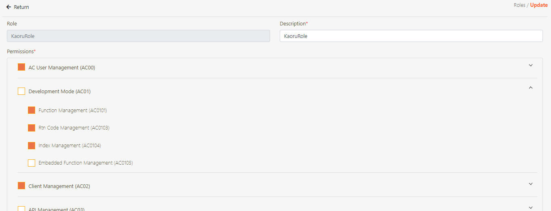Expand the Client Management section chevron
The image size is (551, 211).
(x=531, y=184)
